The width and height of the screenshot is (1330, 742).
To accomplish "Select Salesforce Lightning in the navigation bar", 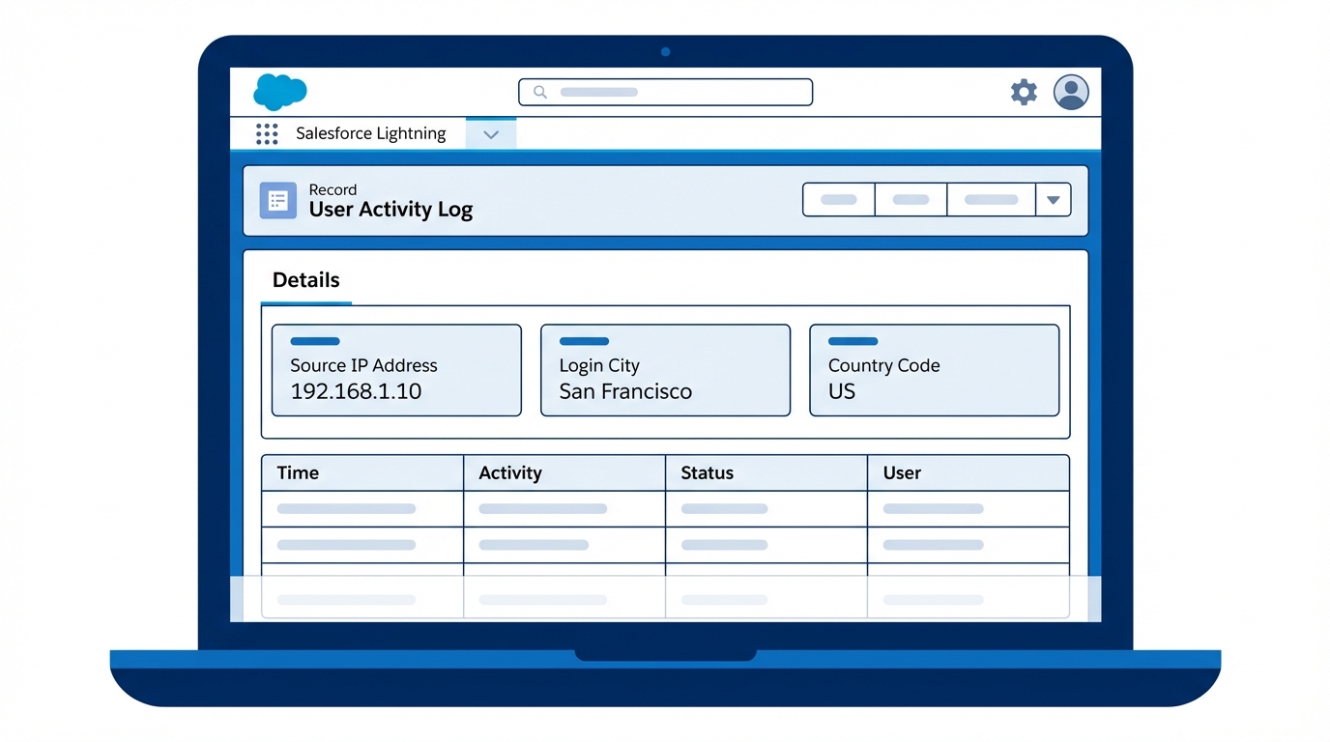I will click(x=370, y=133).
